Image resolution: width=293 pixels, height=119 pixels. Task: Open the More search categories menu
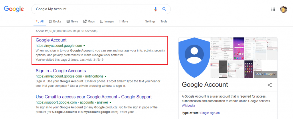point(124,21)
